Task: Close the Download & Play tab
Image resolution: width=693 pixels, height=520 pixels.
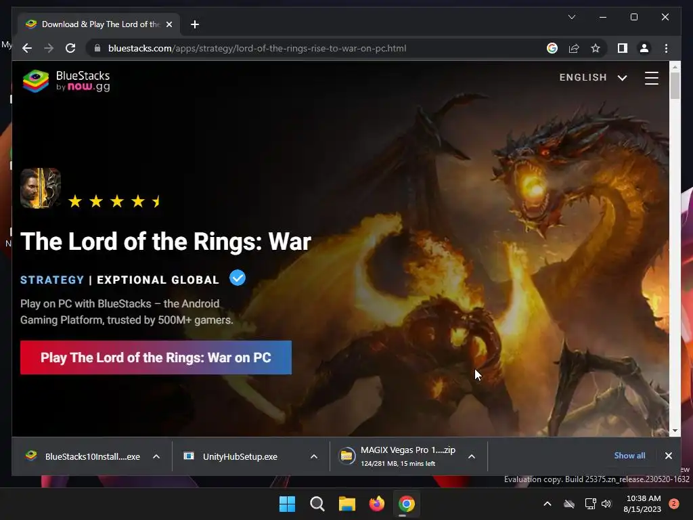Action: point(169,24)
